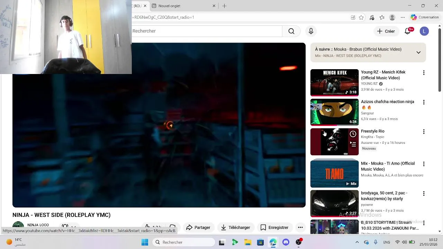Open brodyaga kavkaz remix video thumbnail
The width and height of the screenshot is (443, 249).
pyautogui.click(x=334, y=203)
